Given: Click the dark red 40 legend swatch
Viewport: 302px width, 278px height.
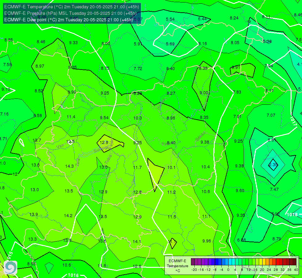Looking at the screenshot, I should (295, 262).
